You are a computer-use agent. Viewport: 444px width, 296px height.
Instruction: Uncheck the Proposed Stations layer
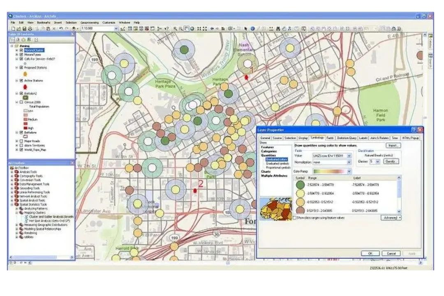21,67
